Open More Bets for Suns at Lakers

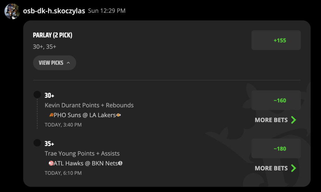(276, 120)
